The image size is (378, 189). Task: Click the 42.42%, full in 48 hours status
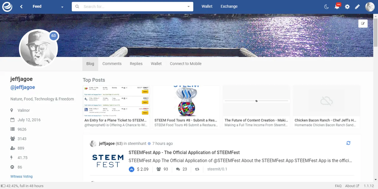pos(25,186)
